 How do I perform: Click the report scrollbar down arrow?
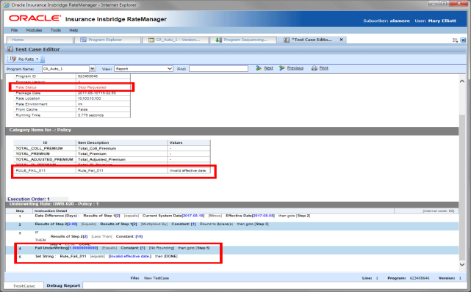coord(462,264)
